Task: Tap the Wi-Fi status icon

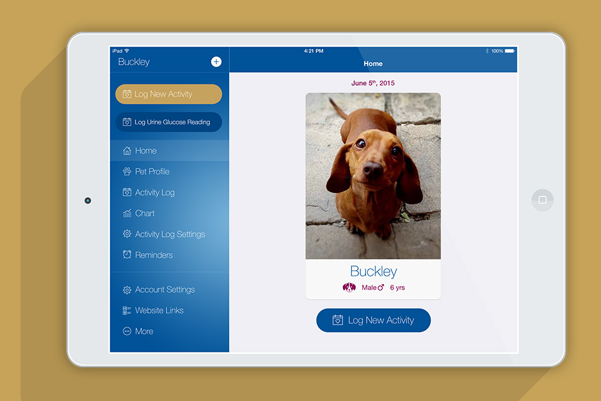Action: pos(127,50)
